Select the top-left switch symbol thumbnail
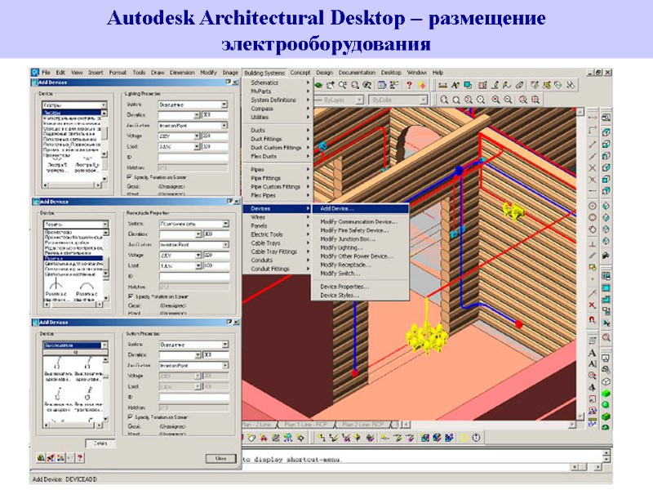The image size is (653, 490). pos(58,368)
